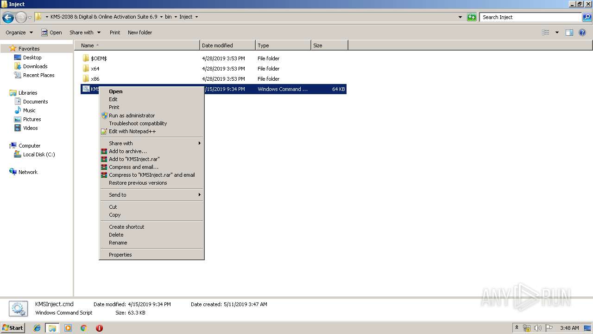Screen dimensions: 593x334
Task: Click the Windows Explorer taskbar icon
Action: pyautogui.click(x=52, y=328)
